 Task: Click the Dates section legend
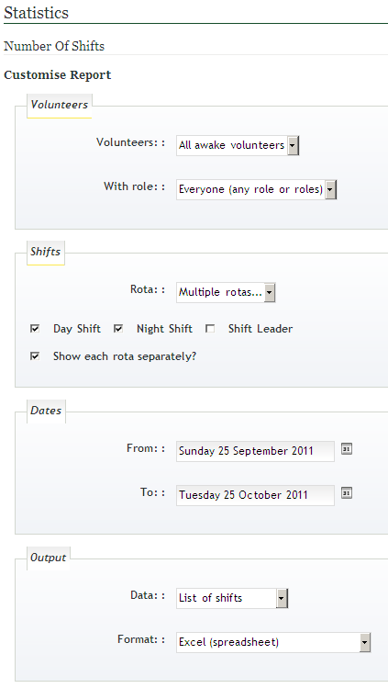point(46,412)
